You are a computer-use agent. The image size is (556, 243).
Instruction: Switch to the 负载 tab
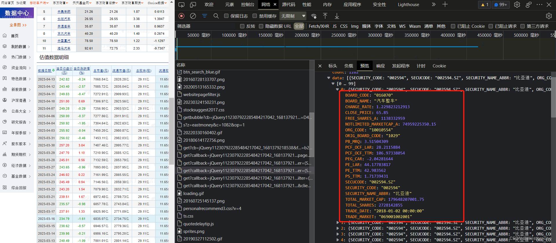(348, 66)
